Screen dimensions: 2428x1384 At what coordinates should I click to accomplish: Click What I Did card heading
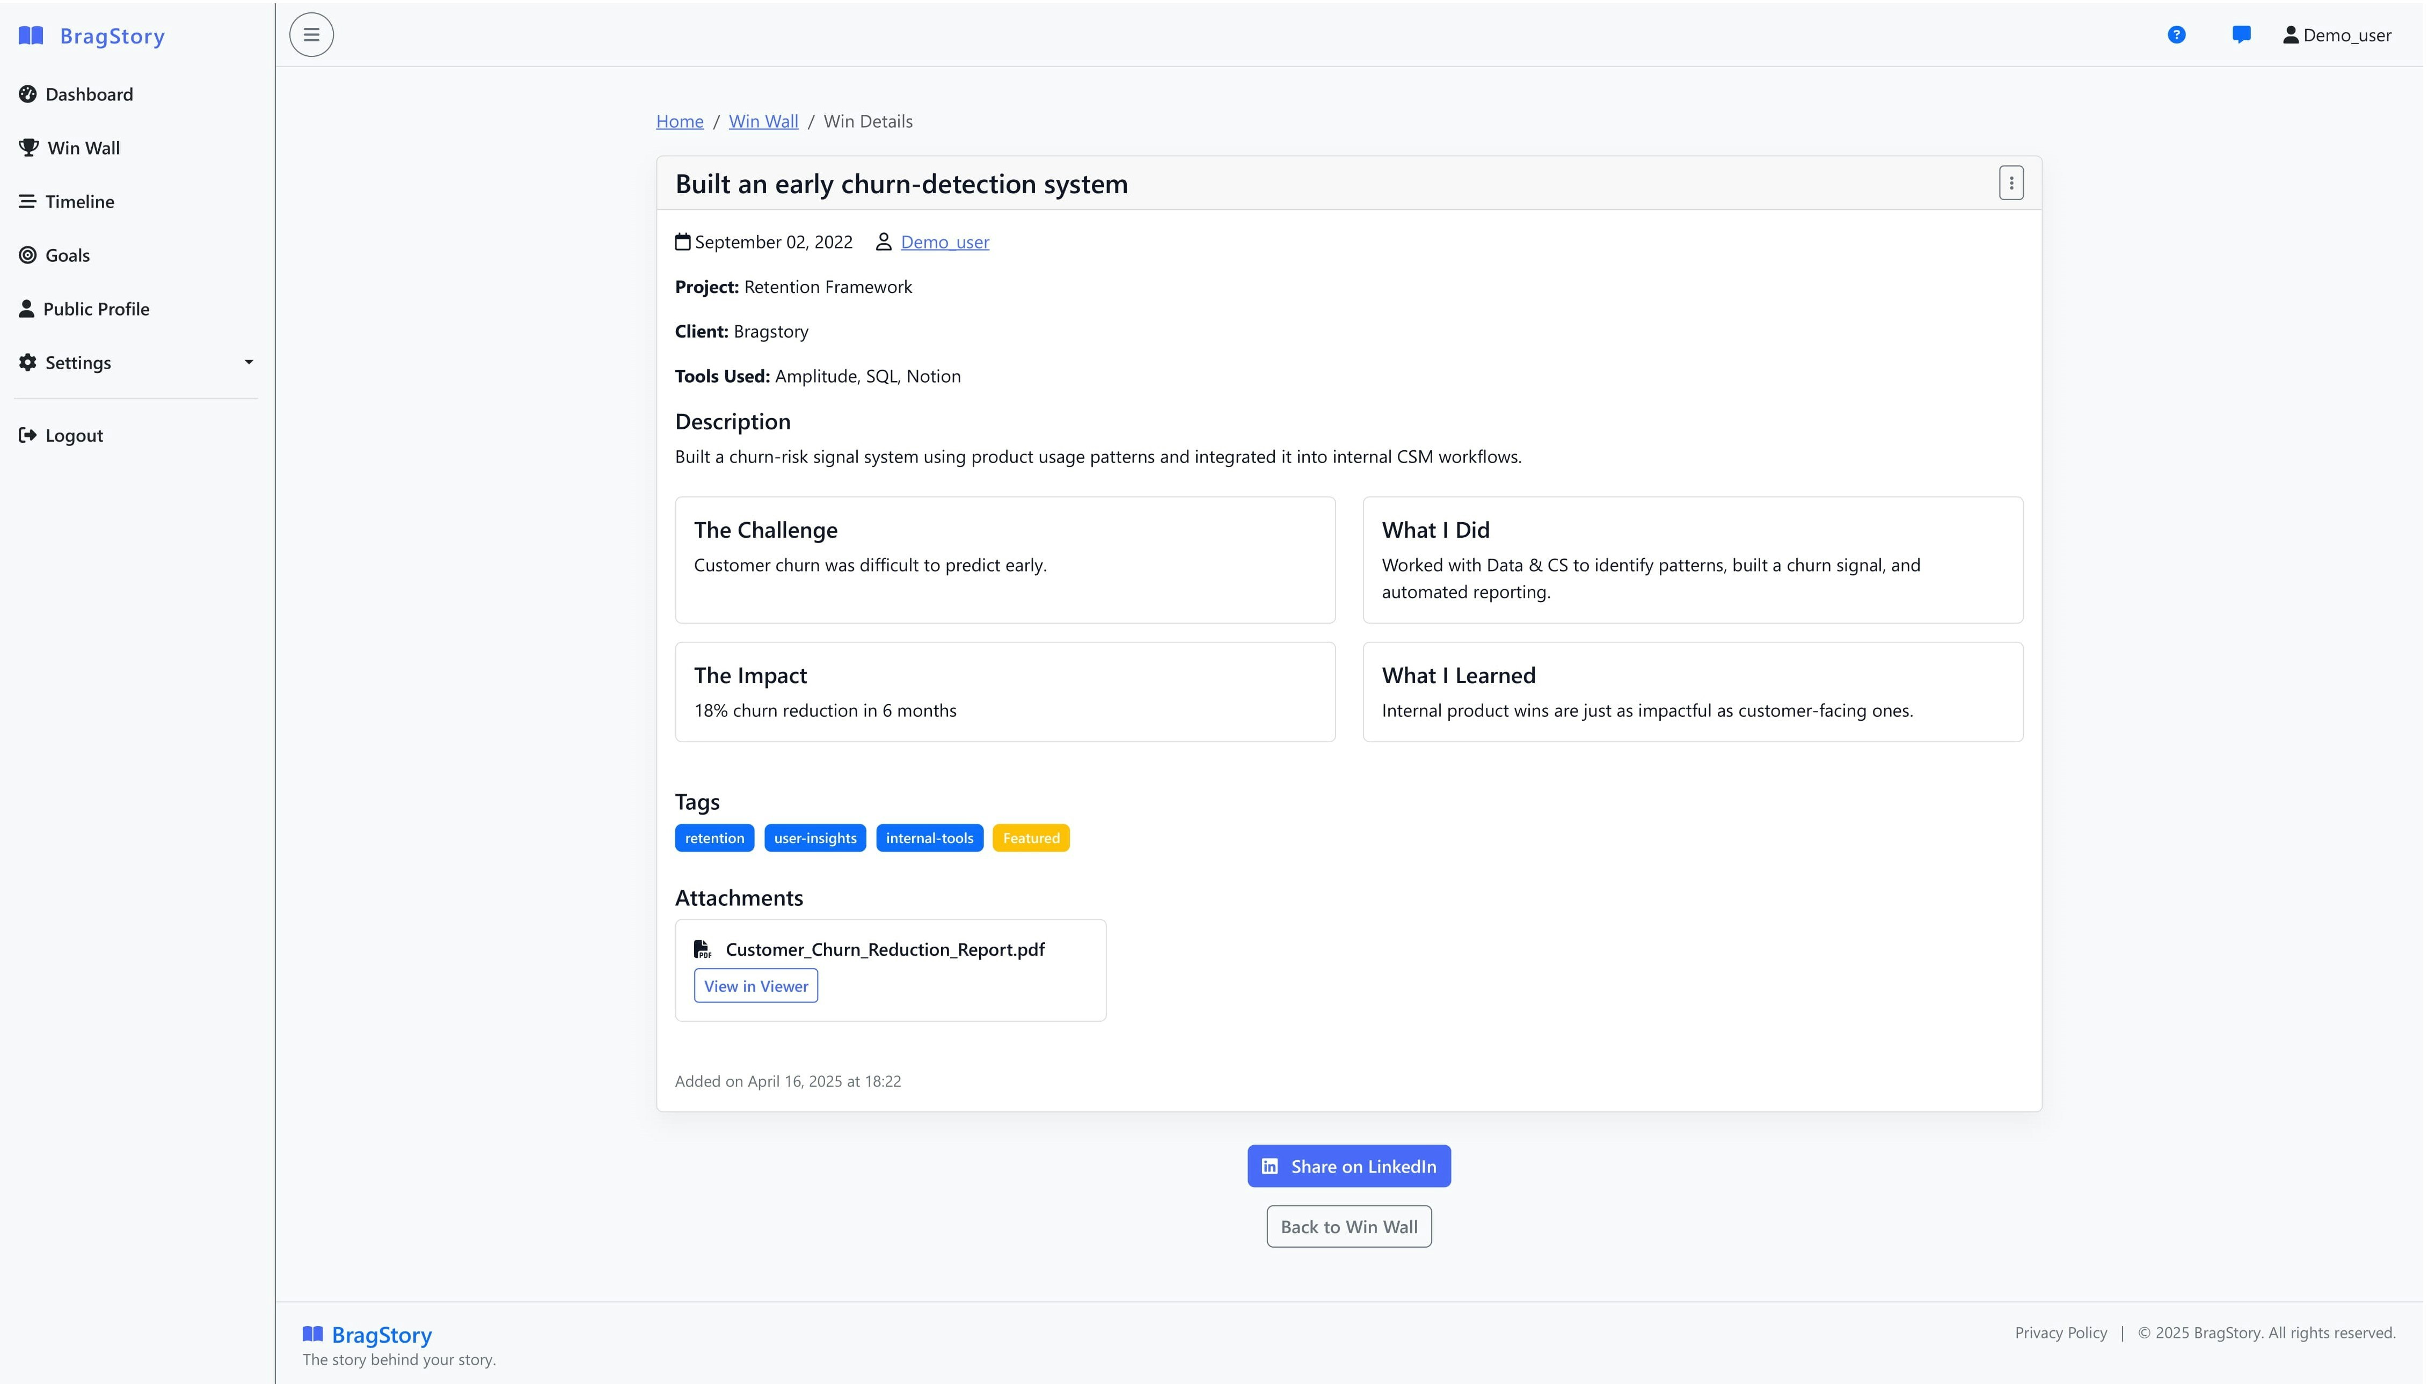click(x=1434, y=530)
